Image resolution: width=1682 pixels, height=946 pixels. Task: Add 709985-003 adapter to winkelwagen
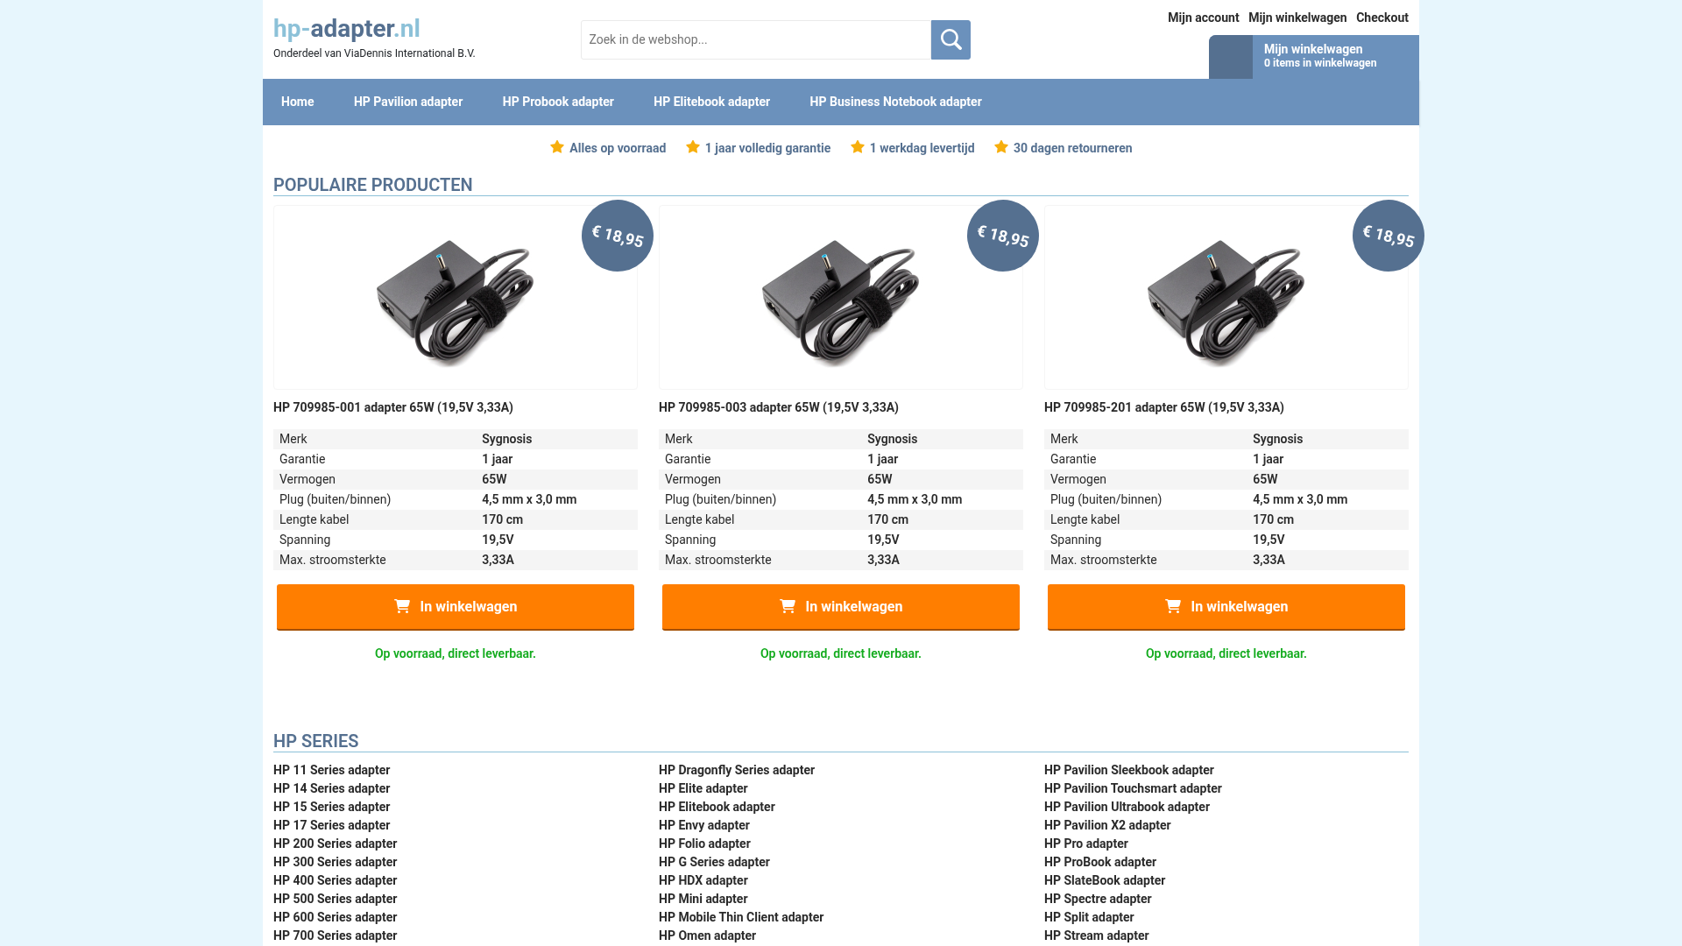click(841, 607)
